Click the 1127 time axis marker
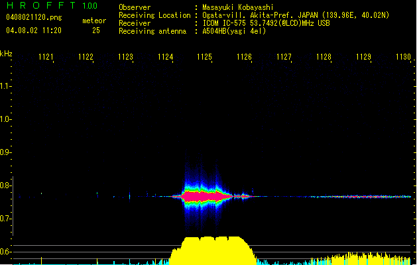Image resolution: width=417 pixels, height=265 pixels. [x=284, y=57]
